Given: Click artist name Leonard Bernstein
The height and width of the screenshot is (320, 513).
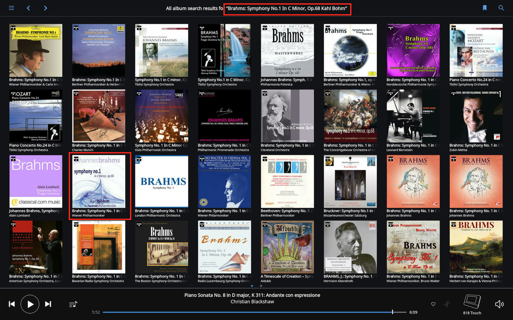Looking at the screenshot, I should (x=400, y=150).
